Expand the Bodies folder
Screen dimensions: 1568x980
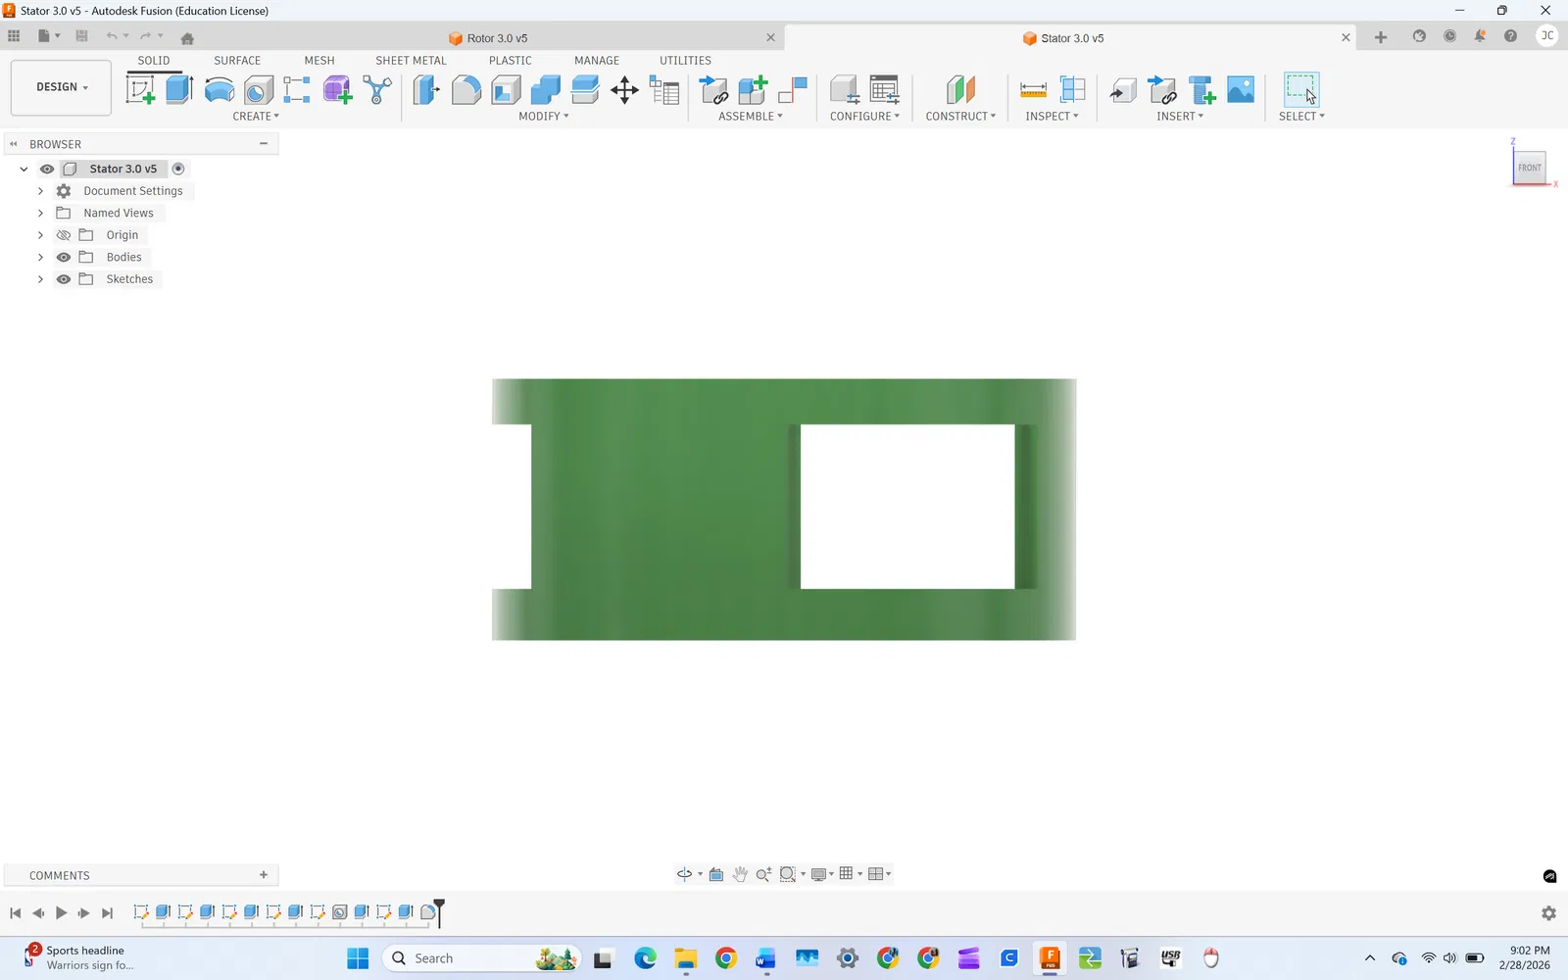(x=40, y=257)
